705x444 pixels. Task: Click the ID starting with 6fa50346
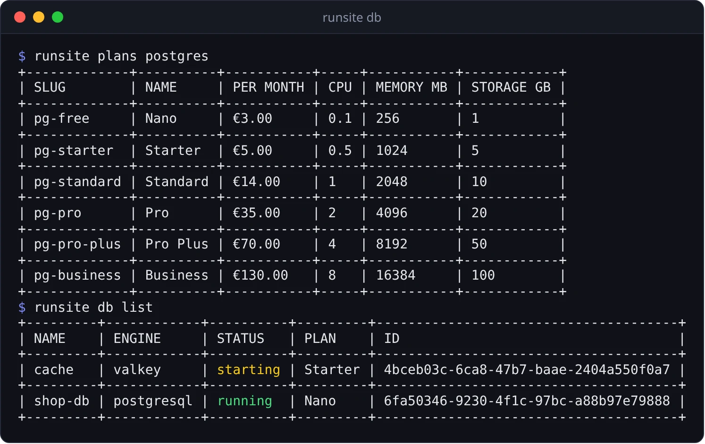click(527, 401)
